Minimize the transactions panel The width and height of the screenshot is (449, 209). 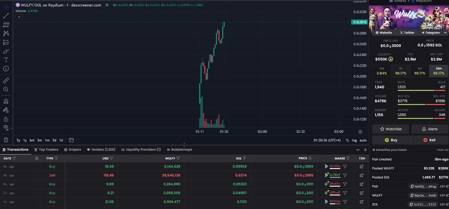357,150
